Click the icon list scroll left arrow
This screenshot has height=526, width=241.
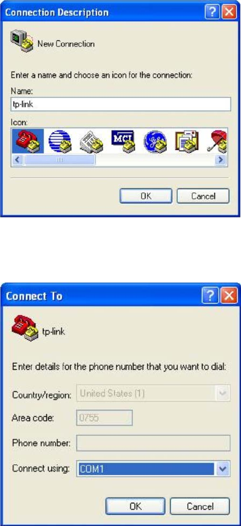point(18,160)
